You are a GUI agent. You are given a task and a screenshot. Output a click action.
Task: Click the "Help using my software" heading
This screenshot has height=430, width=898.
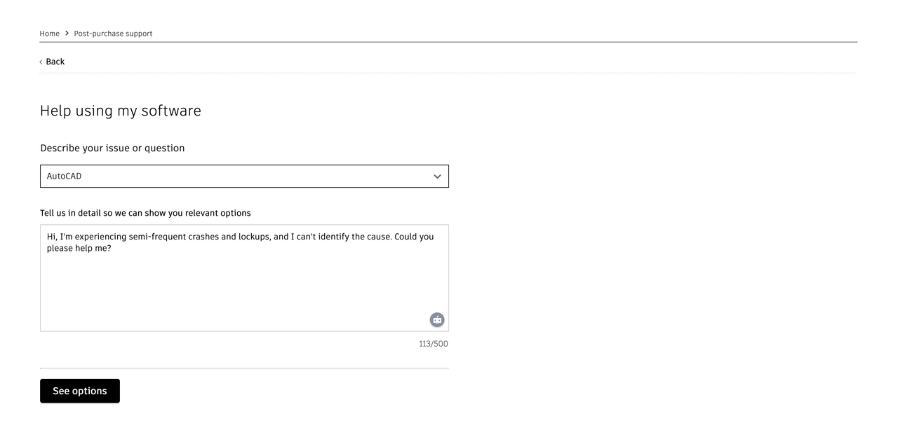(121, 111)
